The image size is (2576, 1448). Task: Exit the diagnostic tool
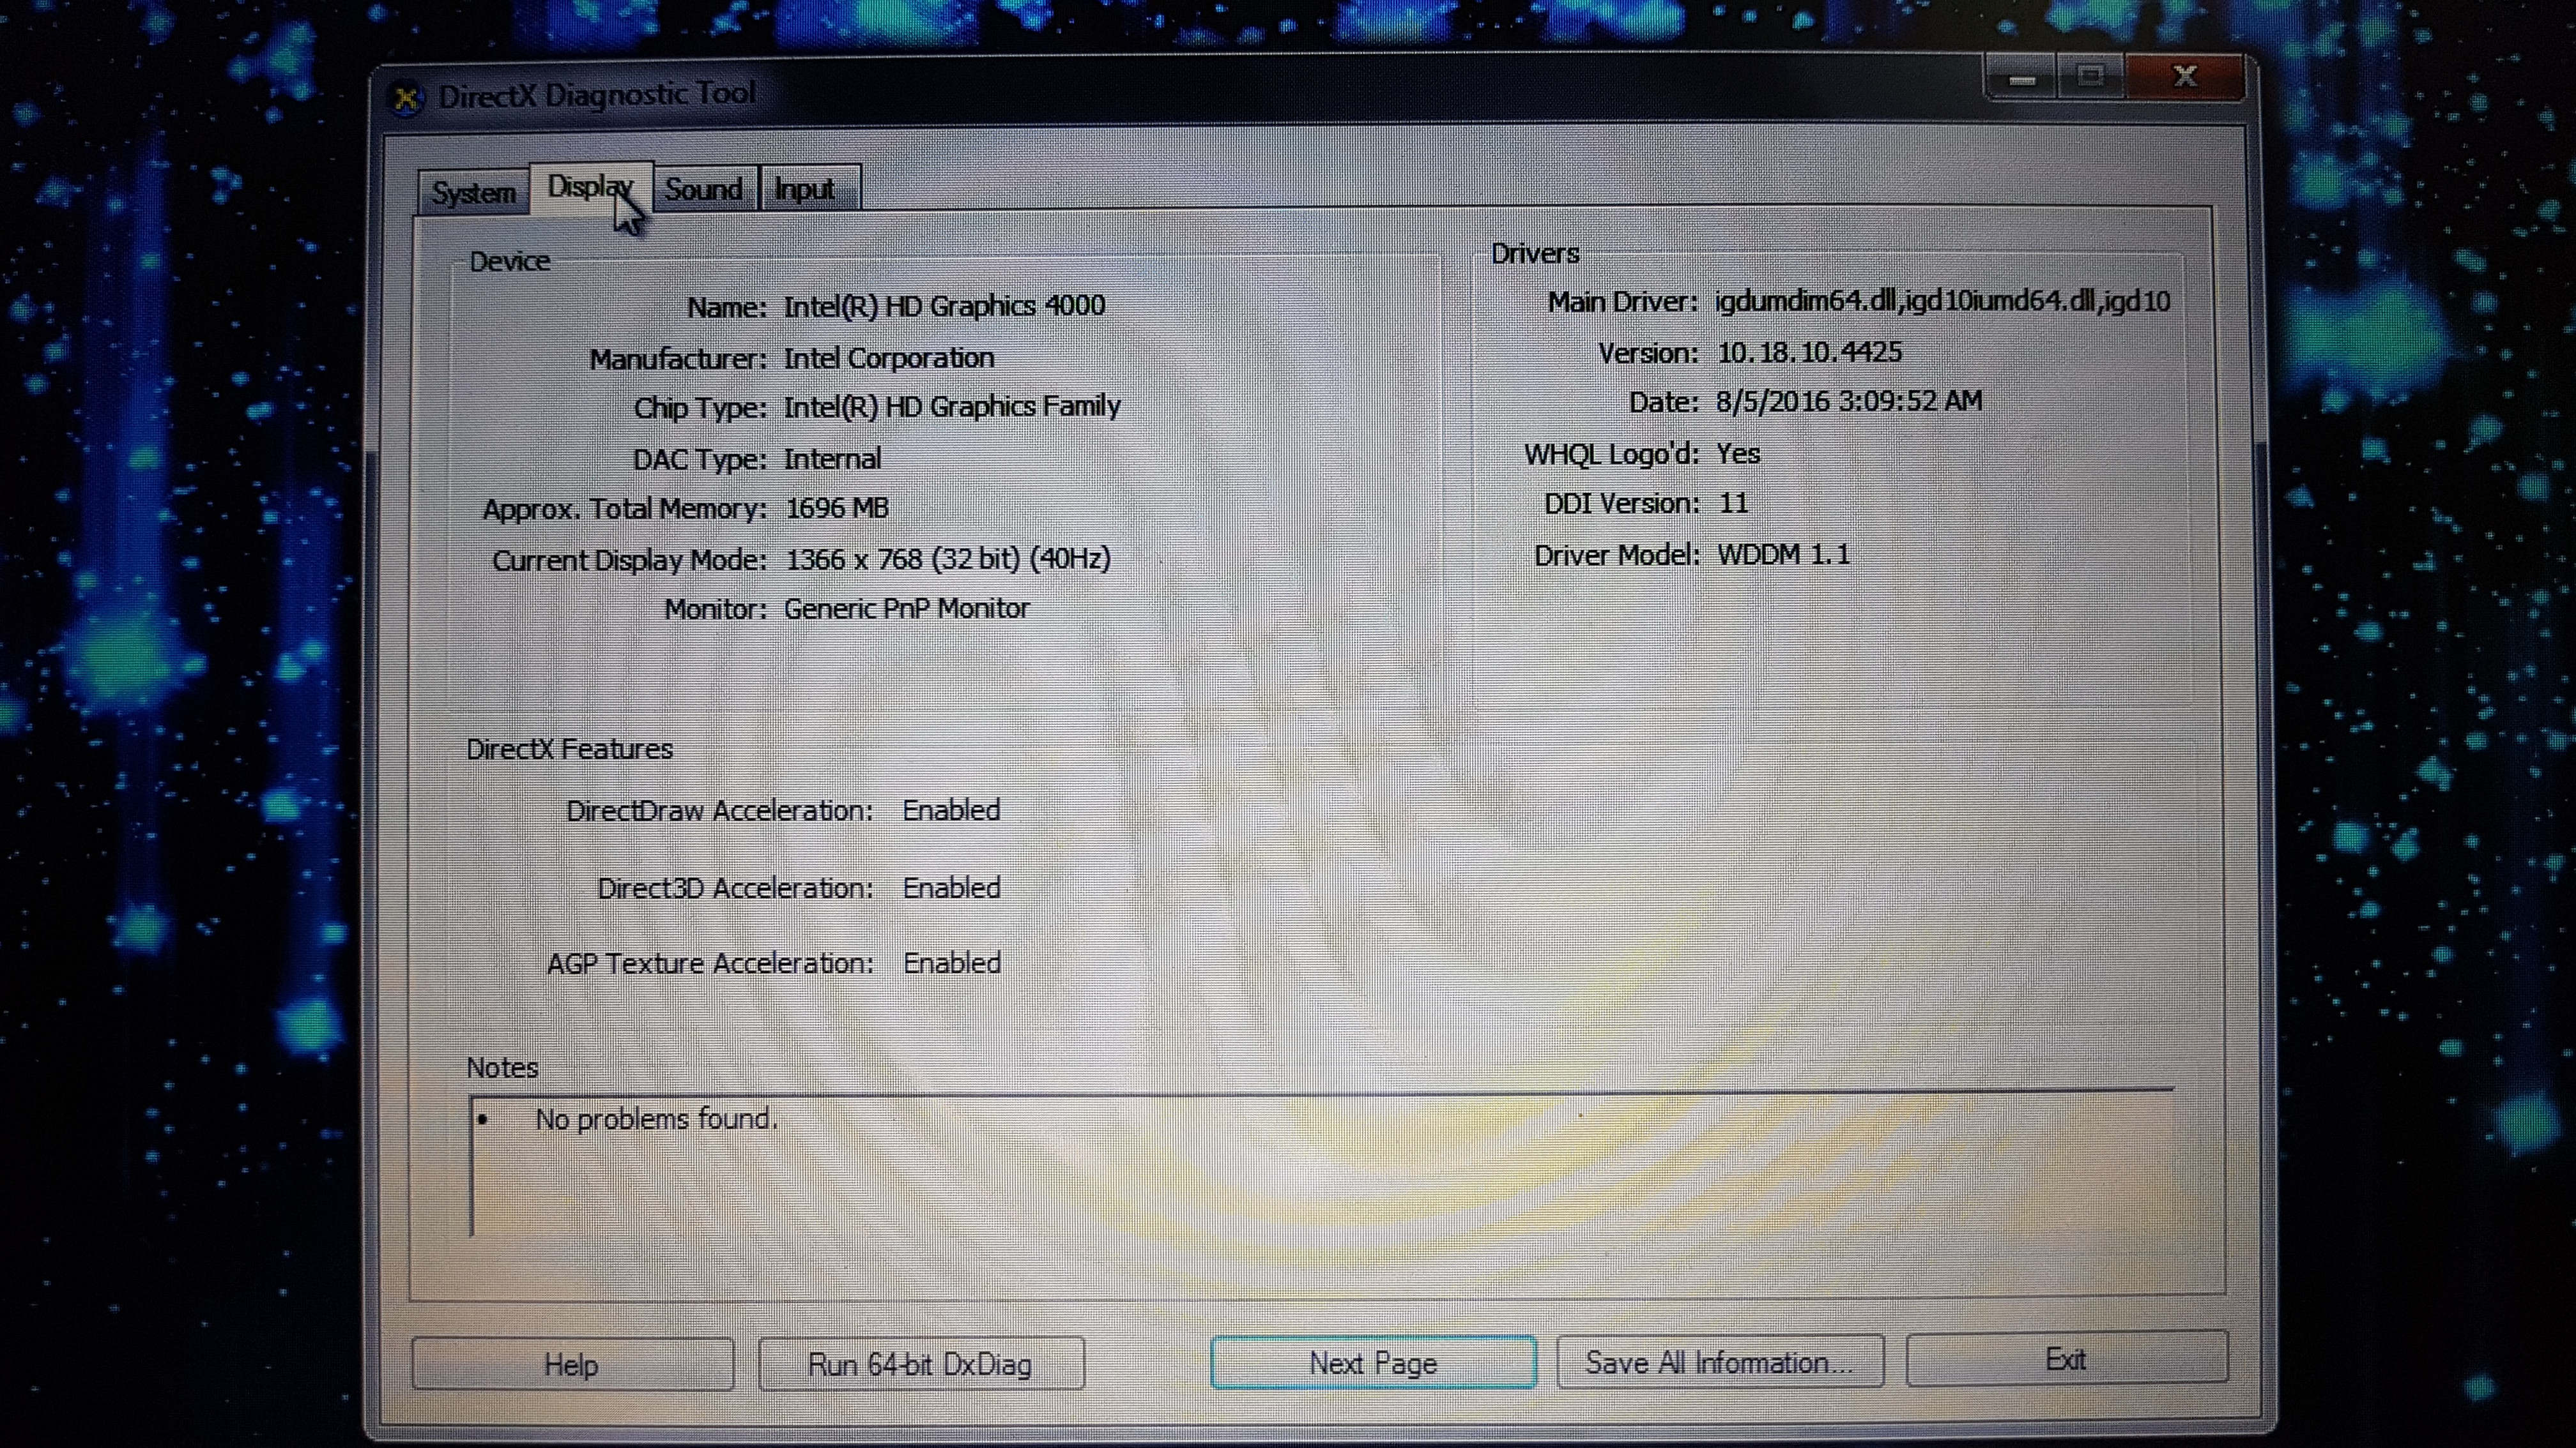2065,1359
